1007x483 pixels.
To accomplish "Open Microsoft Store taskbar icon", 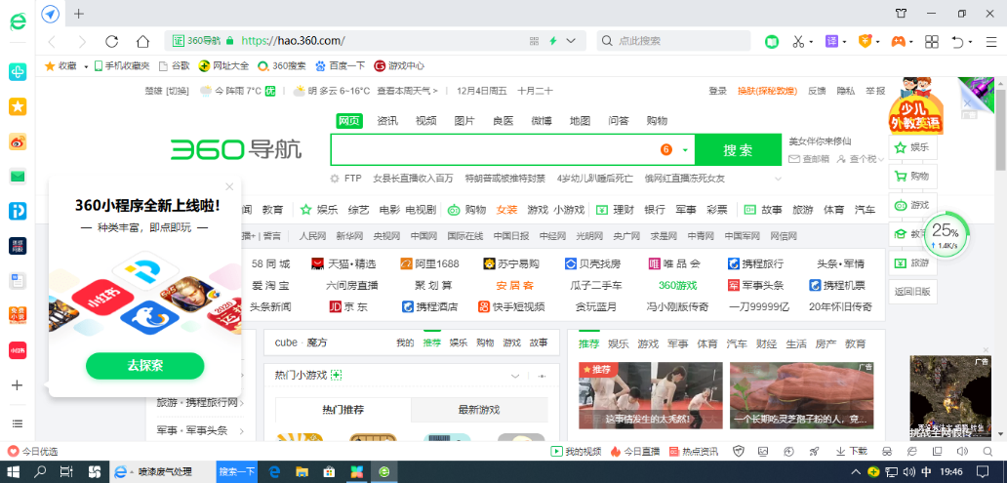I will point(328,472).
